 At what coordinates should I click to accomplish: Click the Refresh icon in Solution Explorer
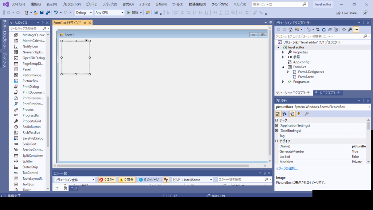pos(324,30)
